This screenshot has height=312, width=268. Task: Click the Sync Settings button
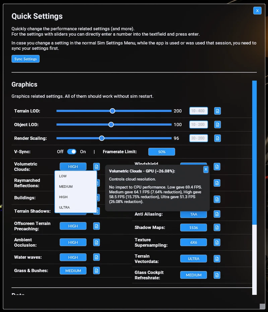pos(25,59)
